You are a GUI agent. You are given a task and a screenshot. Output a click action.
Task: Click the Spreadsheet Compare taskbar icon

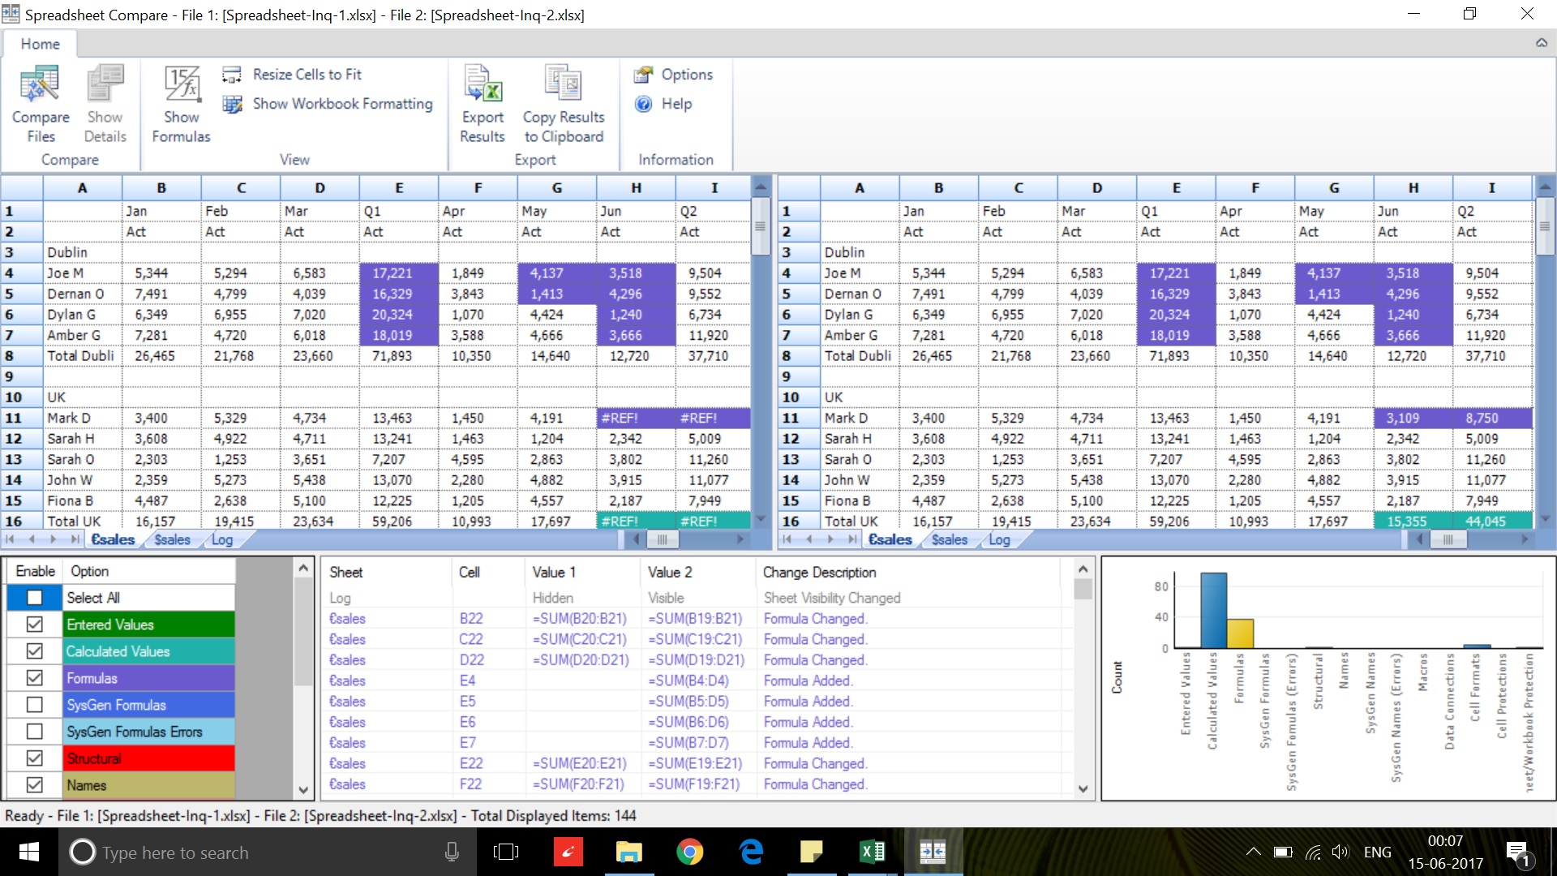pyautogui.click(x=933, y=852)
